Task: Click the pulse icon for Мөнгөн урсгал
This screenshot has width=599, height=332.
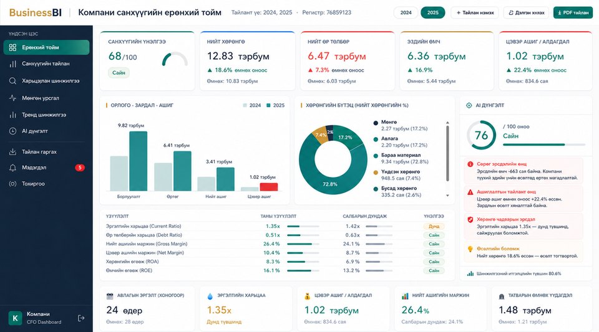Action: coord(12,98)
